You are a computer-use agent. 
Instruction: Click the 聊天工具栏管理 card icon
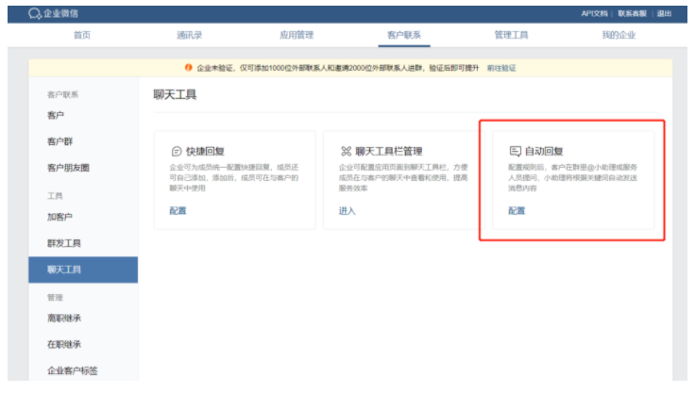tap(346, 152)
